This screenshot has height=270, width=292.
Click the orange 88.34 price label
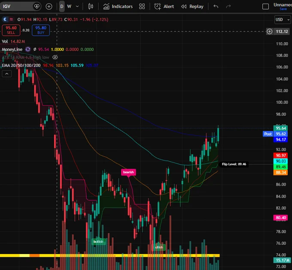coord(281,172)
